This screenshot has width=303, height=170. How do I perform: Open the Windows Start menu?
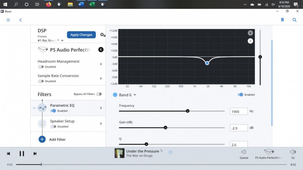[x=5, y=4]
